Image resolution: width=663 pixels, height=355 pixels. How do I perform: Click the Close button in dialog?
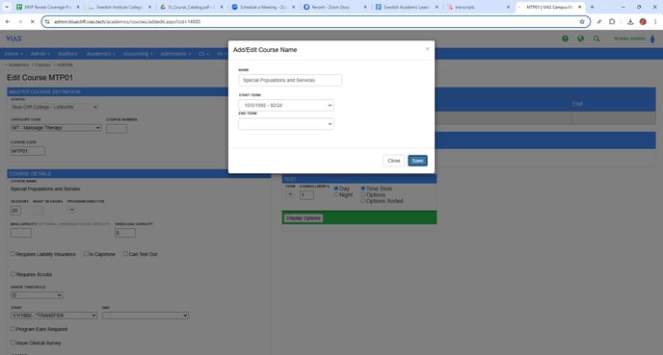[393, 161]
